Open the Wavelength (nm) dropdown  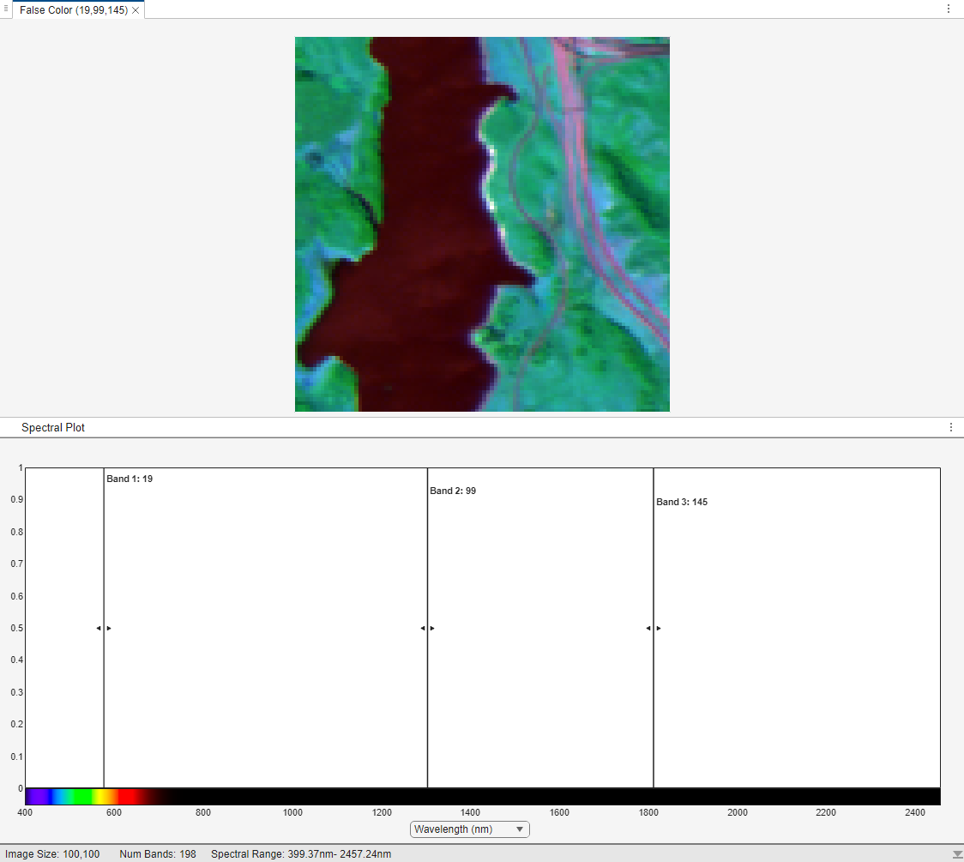tap(469, 829)
